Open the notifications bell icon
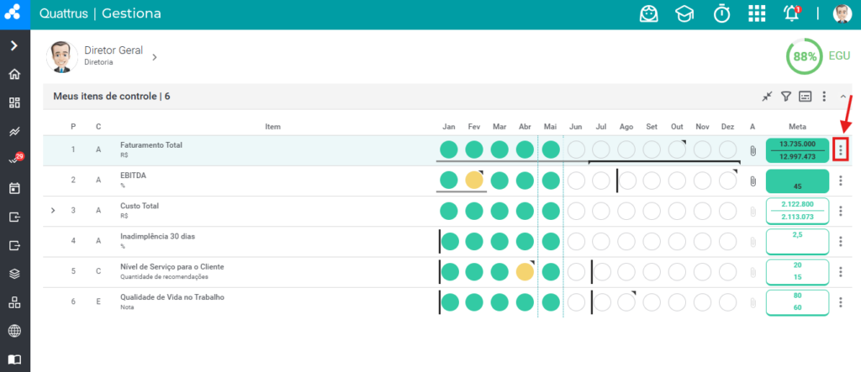Image resolution: width=861 pixels, height=372 pixels. pyautogui.click(x=792, y=13)
